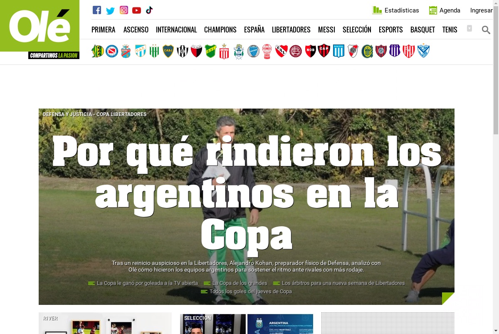The width and height of the screenshot is (499, 334).
Task: Open the Estadísticas link
Action: coord(395,10)
